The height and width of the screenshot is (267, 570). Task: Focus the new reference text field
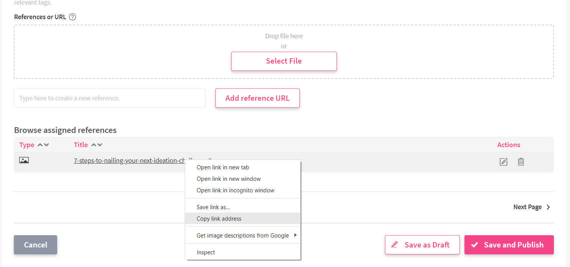point(110,98)
